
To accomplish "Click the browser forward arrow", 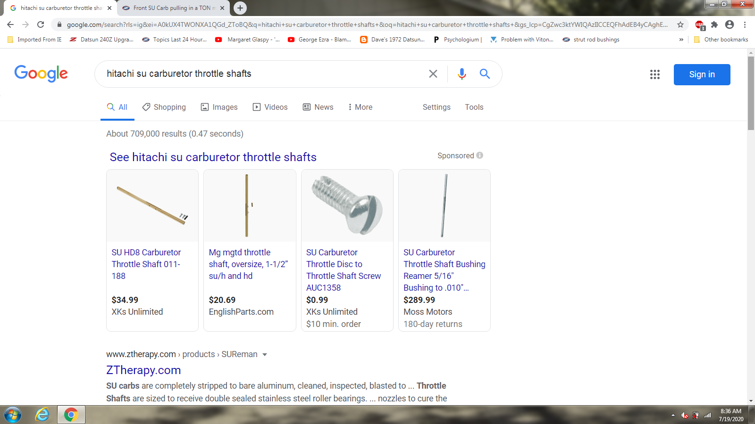I will [x=25, y=24].
